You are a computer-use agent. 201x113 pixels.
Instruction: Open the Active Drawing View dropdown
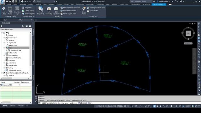[x=16, y=30]
